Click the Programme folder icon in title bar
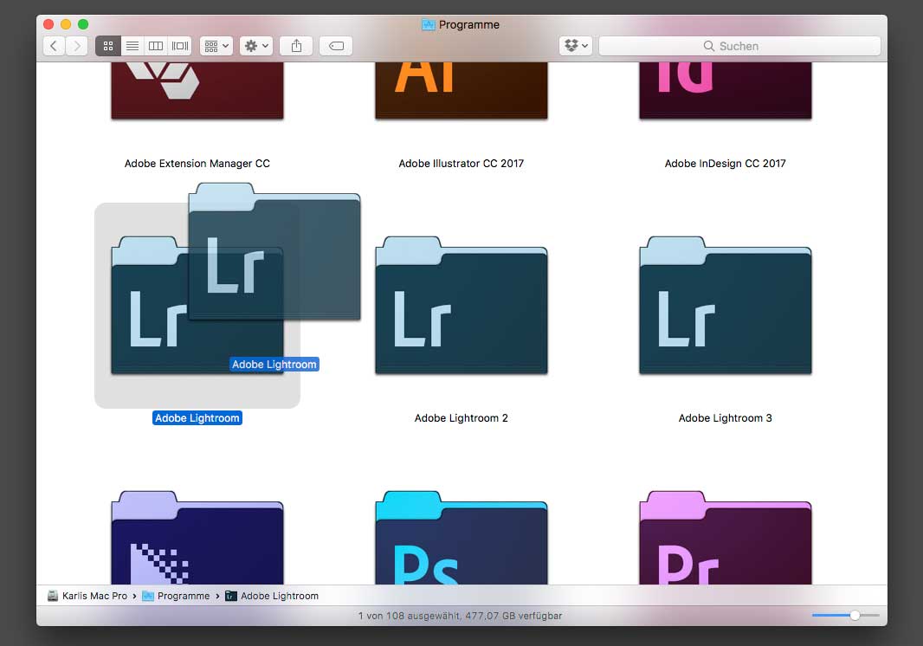The width and height of the screenshot is (923, 646). [x=429, y=25]
